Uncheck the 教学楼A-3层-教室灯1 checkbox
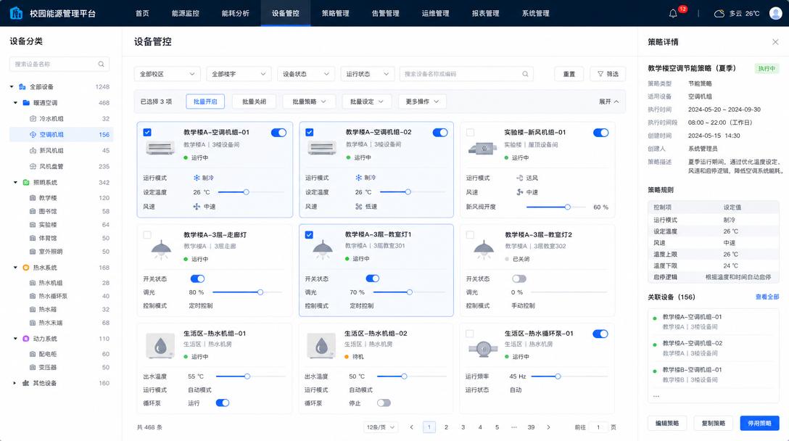This screenshot has width=789, height=441. (309, 234)
